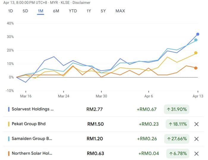
Task: Click the up arrow in 31.90% badge
Action: 168,109
